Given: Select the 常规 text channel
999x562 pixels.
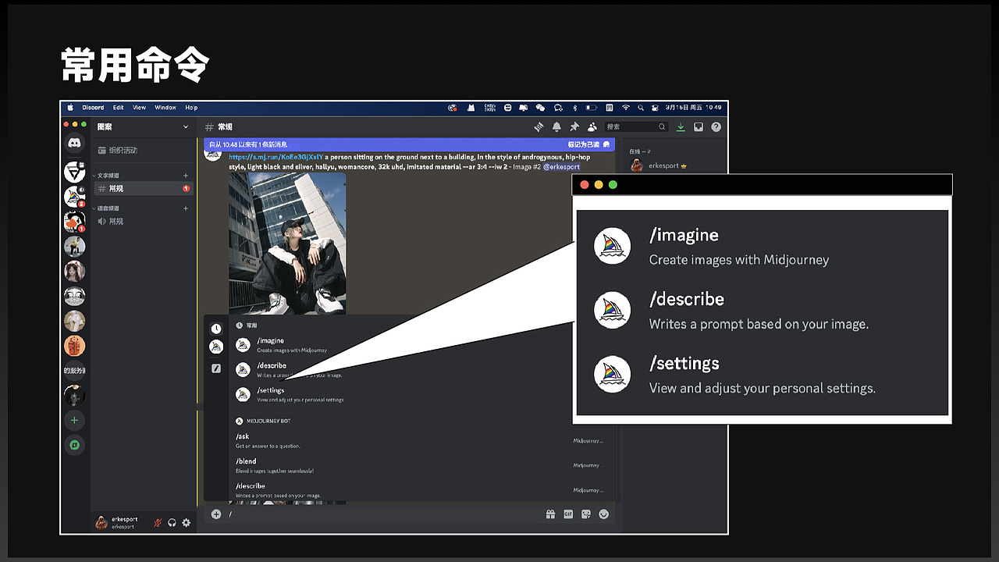Looking at the screenshot, I should click(143, 188).
